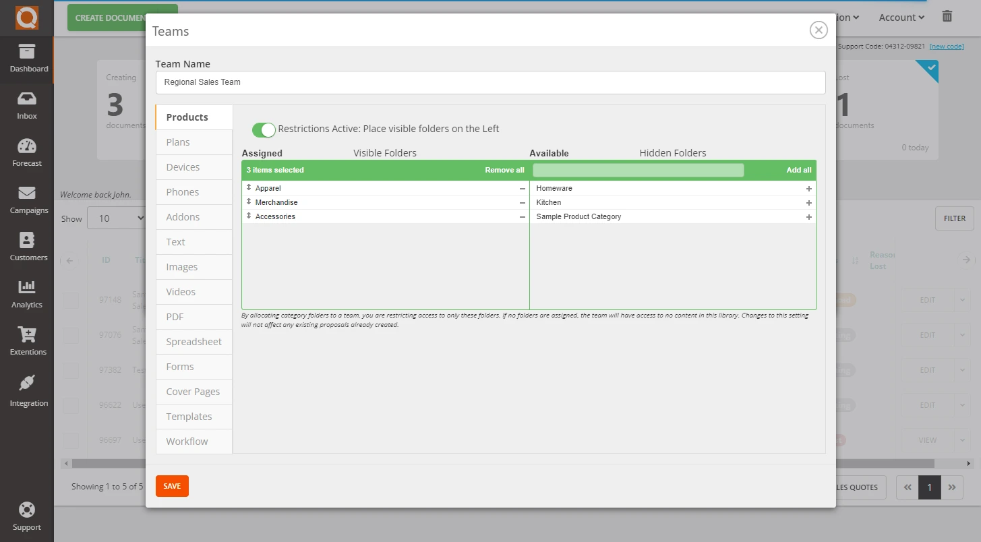Click the orange SAVE button
The height and width of the screenshot is (542, 981).
coord(172,486)
